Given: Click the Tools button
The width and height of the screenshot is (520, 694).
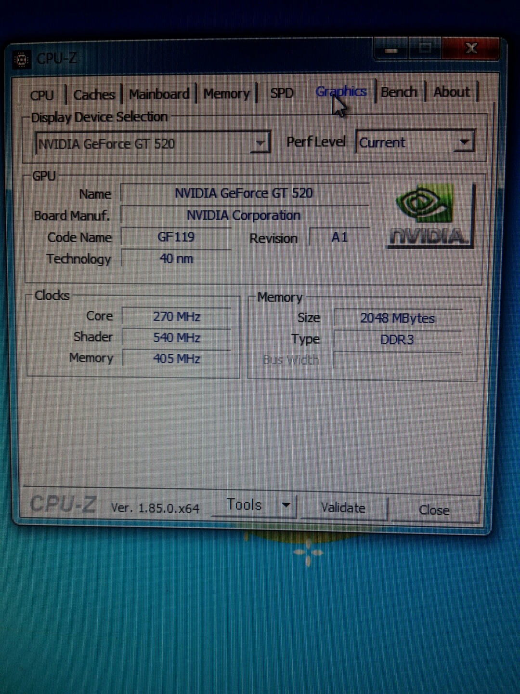Looking at the screenshot, I should point(244,505).
